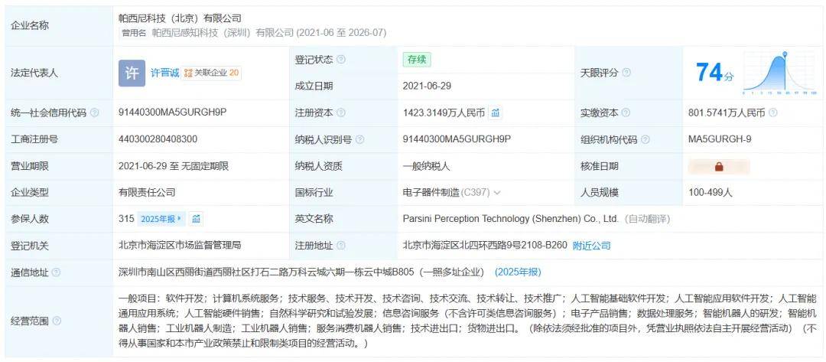Click the 经营范围 description paragraph
Viewport: 826px width, 362px height.
click(467, 321)
